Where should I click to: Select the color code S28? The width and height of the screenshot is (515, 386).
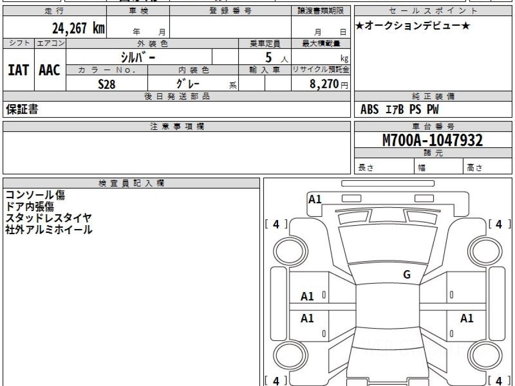point(107,84)
